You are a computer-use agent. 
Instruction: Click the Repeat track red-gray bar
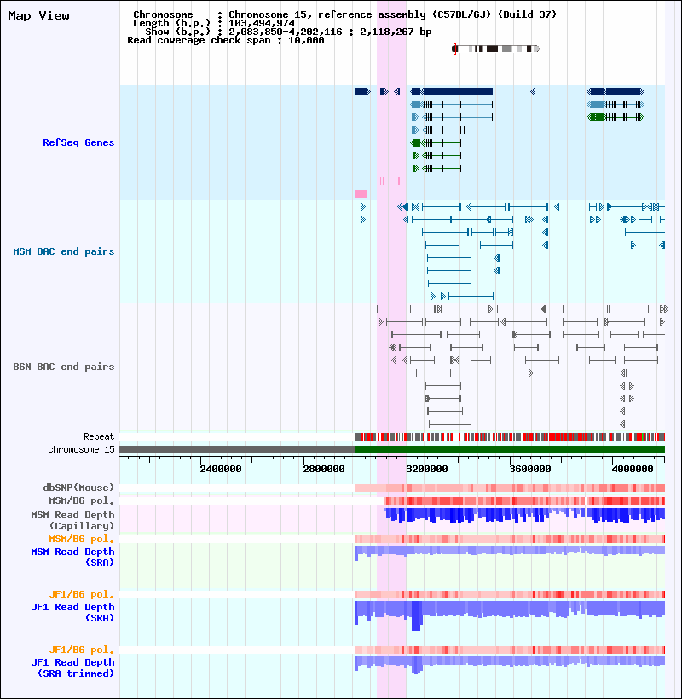pos(510,436)
